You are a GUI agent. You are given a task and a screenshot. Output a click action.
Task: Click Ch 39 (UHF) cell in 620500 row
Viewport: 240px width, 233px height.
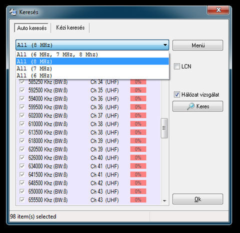point(104,149)
